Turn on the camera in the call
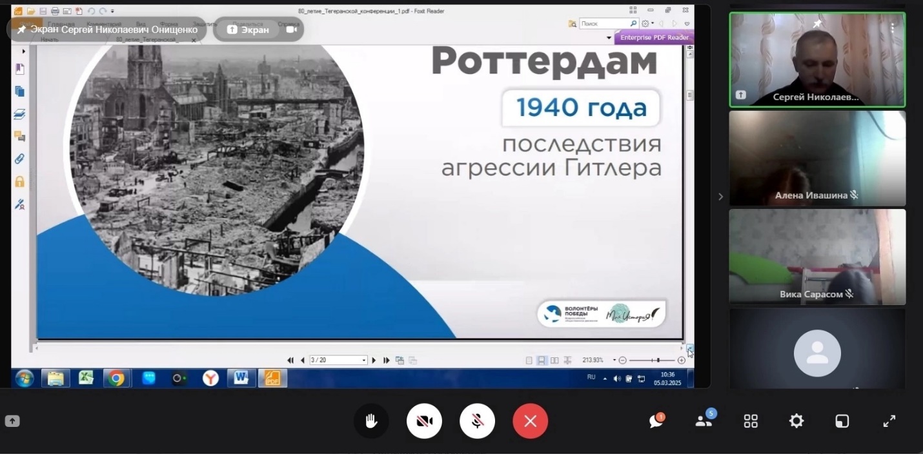 424,421
